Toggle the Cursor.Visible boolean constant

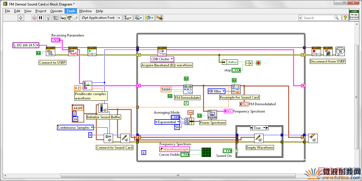185,155
